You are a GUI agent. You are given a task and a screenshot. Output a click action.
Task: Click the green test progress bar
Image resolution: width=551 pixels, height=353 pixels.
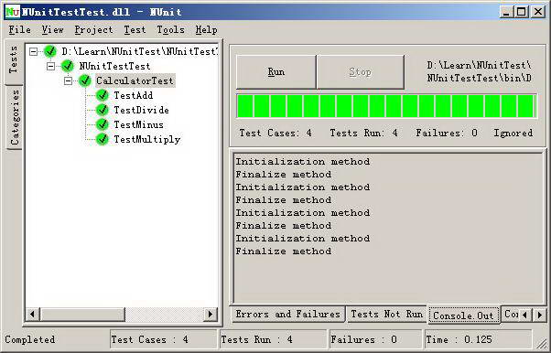click(386, 106)
